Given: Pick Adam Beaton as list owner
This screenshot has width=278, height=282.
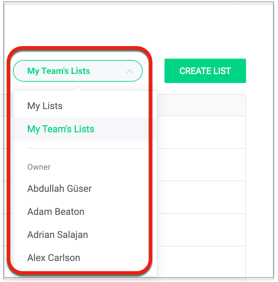Looking at the screenshot, I should click(56, 212).
